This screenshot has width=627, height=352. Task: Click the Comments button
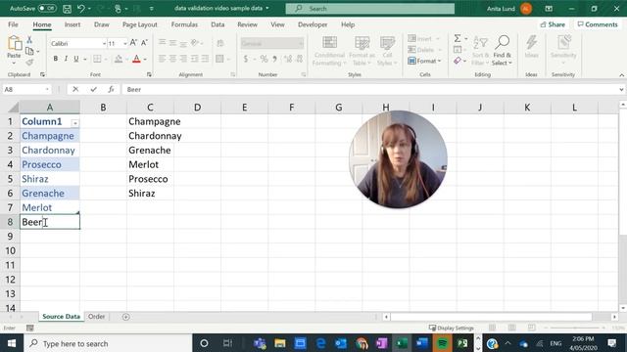click(598, 24)
